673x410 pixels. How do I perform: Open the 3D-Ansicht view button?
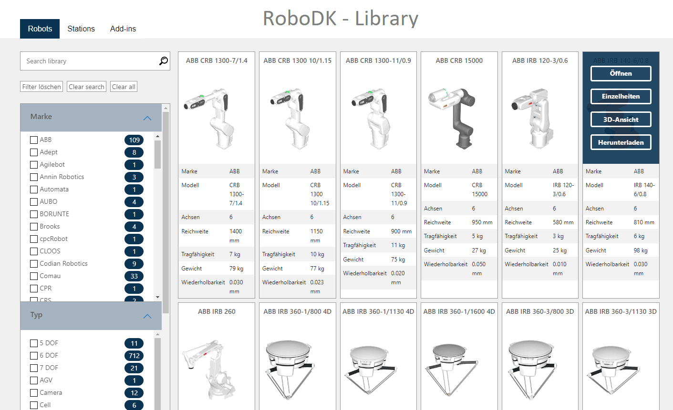click(621, 120)
